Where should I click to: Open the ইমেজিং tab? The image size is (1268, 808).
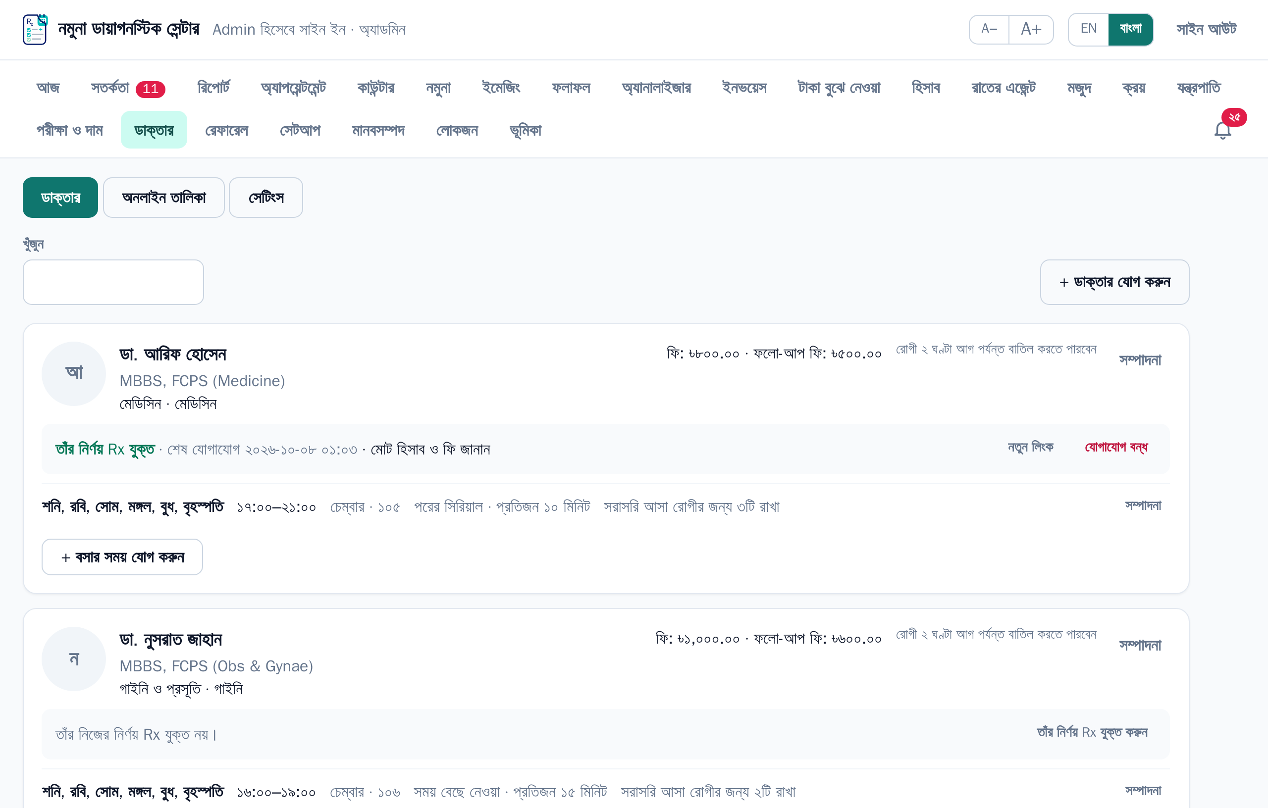501,87
